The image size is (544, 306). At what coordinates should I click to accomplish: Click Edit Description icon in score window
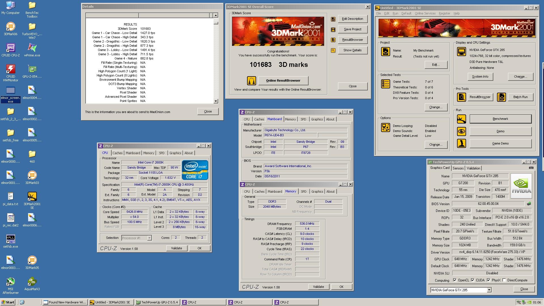pyautogui.click(x=333, y=19)
